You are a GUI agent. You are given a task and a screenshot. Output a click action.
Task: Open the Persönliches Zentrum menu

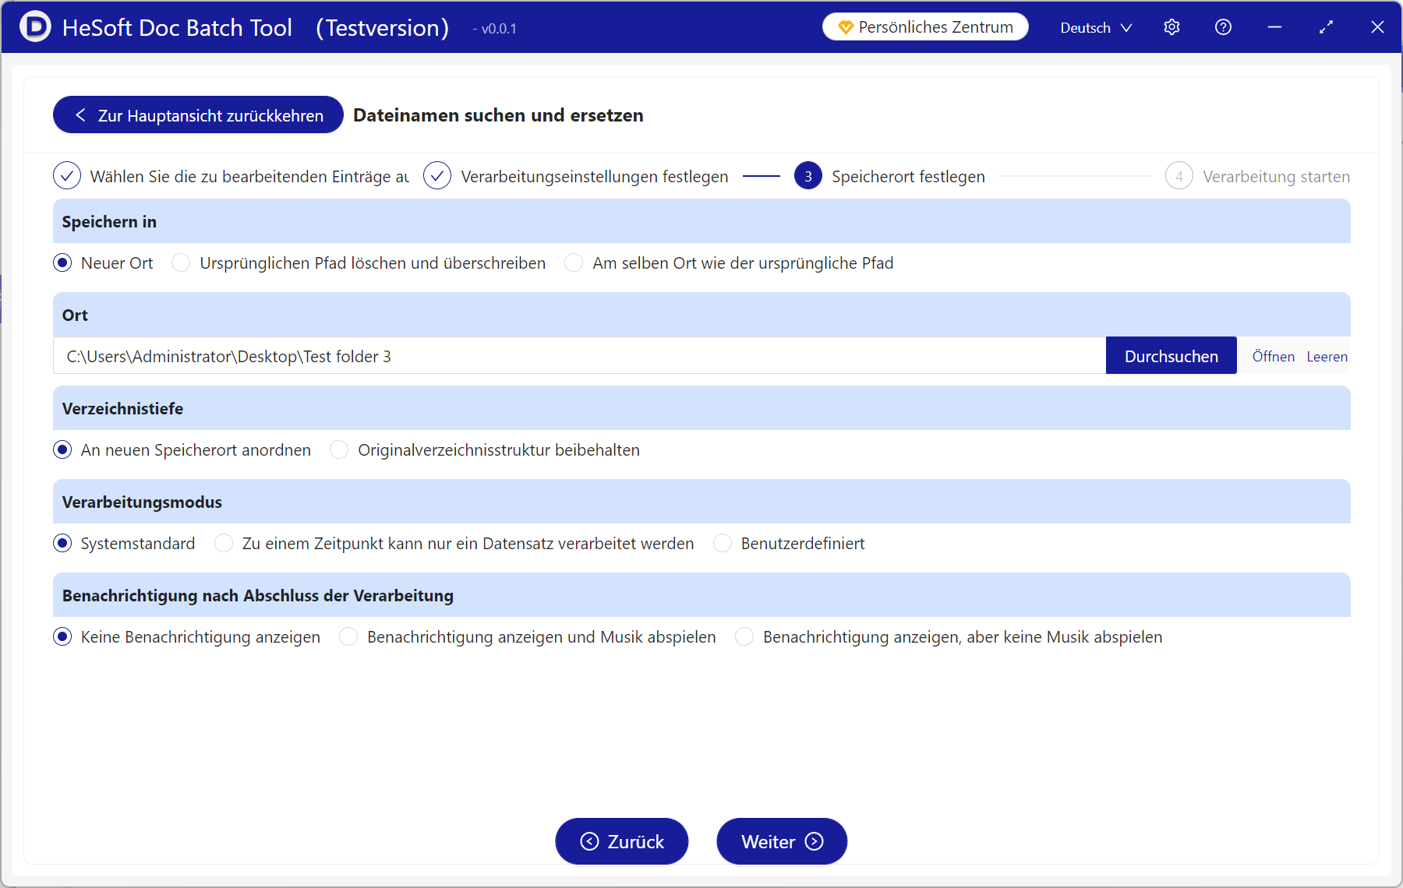click(925, 27)
